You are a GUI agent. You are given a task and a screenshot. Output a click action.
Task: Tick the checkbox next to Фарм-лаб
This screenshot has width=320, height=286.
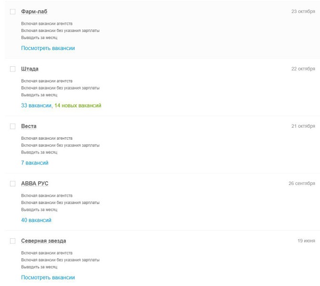point(13,11)
